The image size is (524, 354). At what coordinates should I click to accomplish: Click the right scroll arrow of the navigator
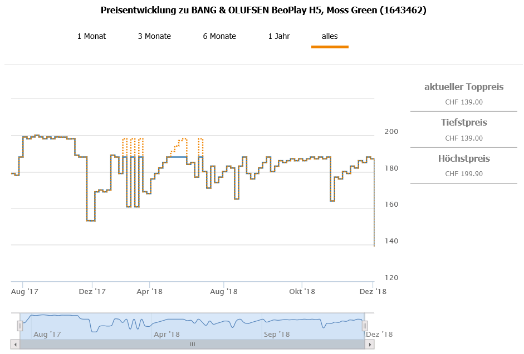(369, 345)
